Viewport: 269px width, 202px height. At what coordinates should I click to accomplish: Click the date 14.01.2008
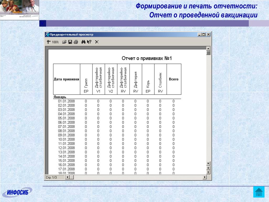tap(66, 156)
